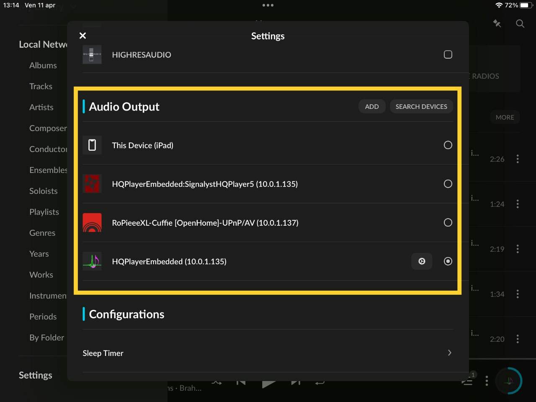
Task: Open Periods in the sidebar
Action: (43, 317)
